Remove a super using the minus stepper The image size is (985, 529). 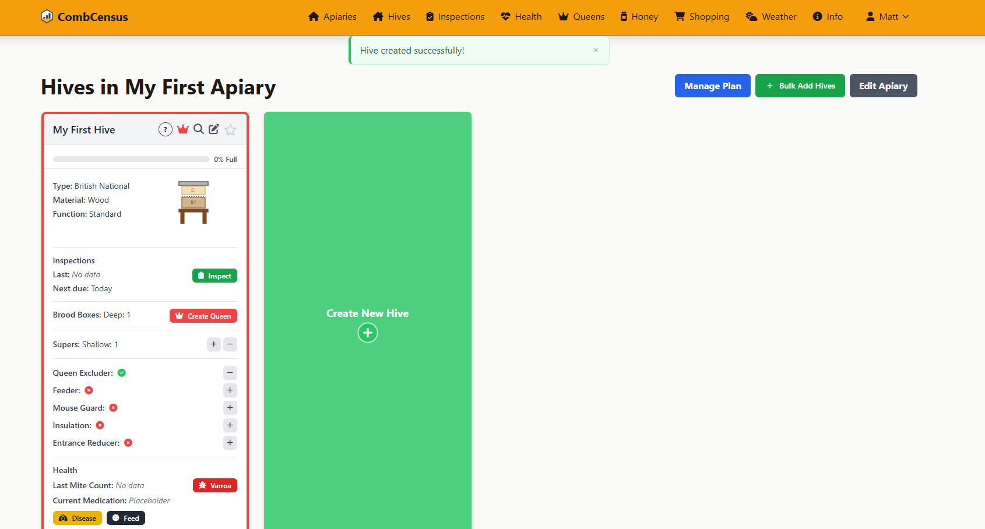[230, 344]
